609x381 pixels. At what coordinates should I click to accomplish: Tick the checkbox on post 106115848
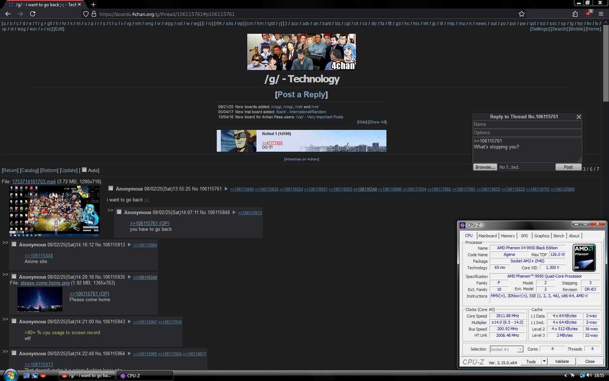click(119, 212)
